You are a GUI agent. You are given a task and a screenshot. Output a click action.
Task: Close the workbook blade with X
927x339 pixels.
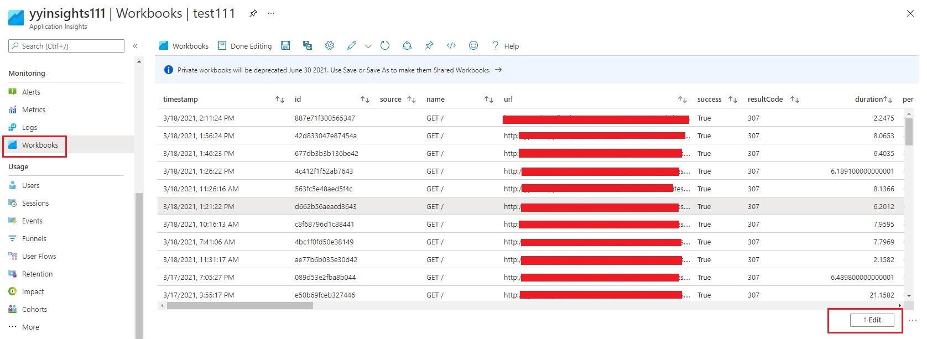[x=910, y=13]
